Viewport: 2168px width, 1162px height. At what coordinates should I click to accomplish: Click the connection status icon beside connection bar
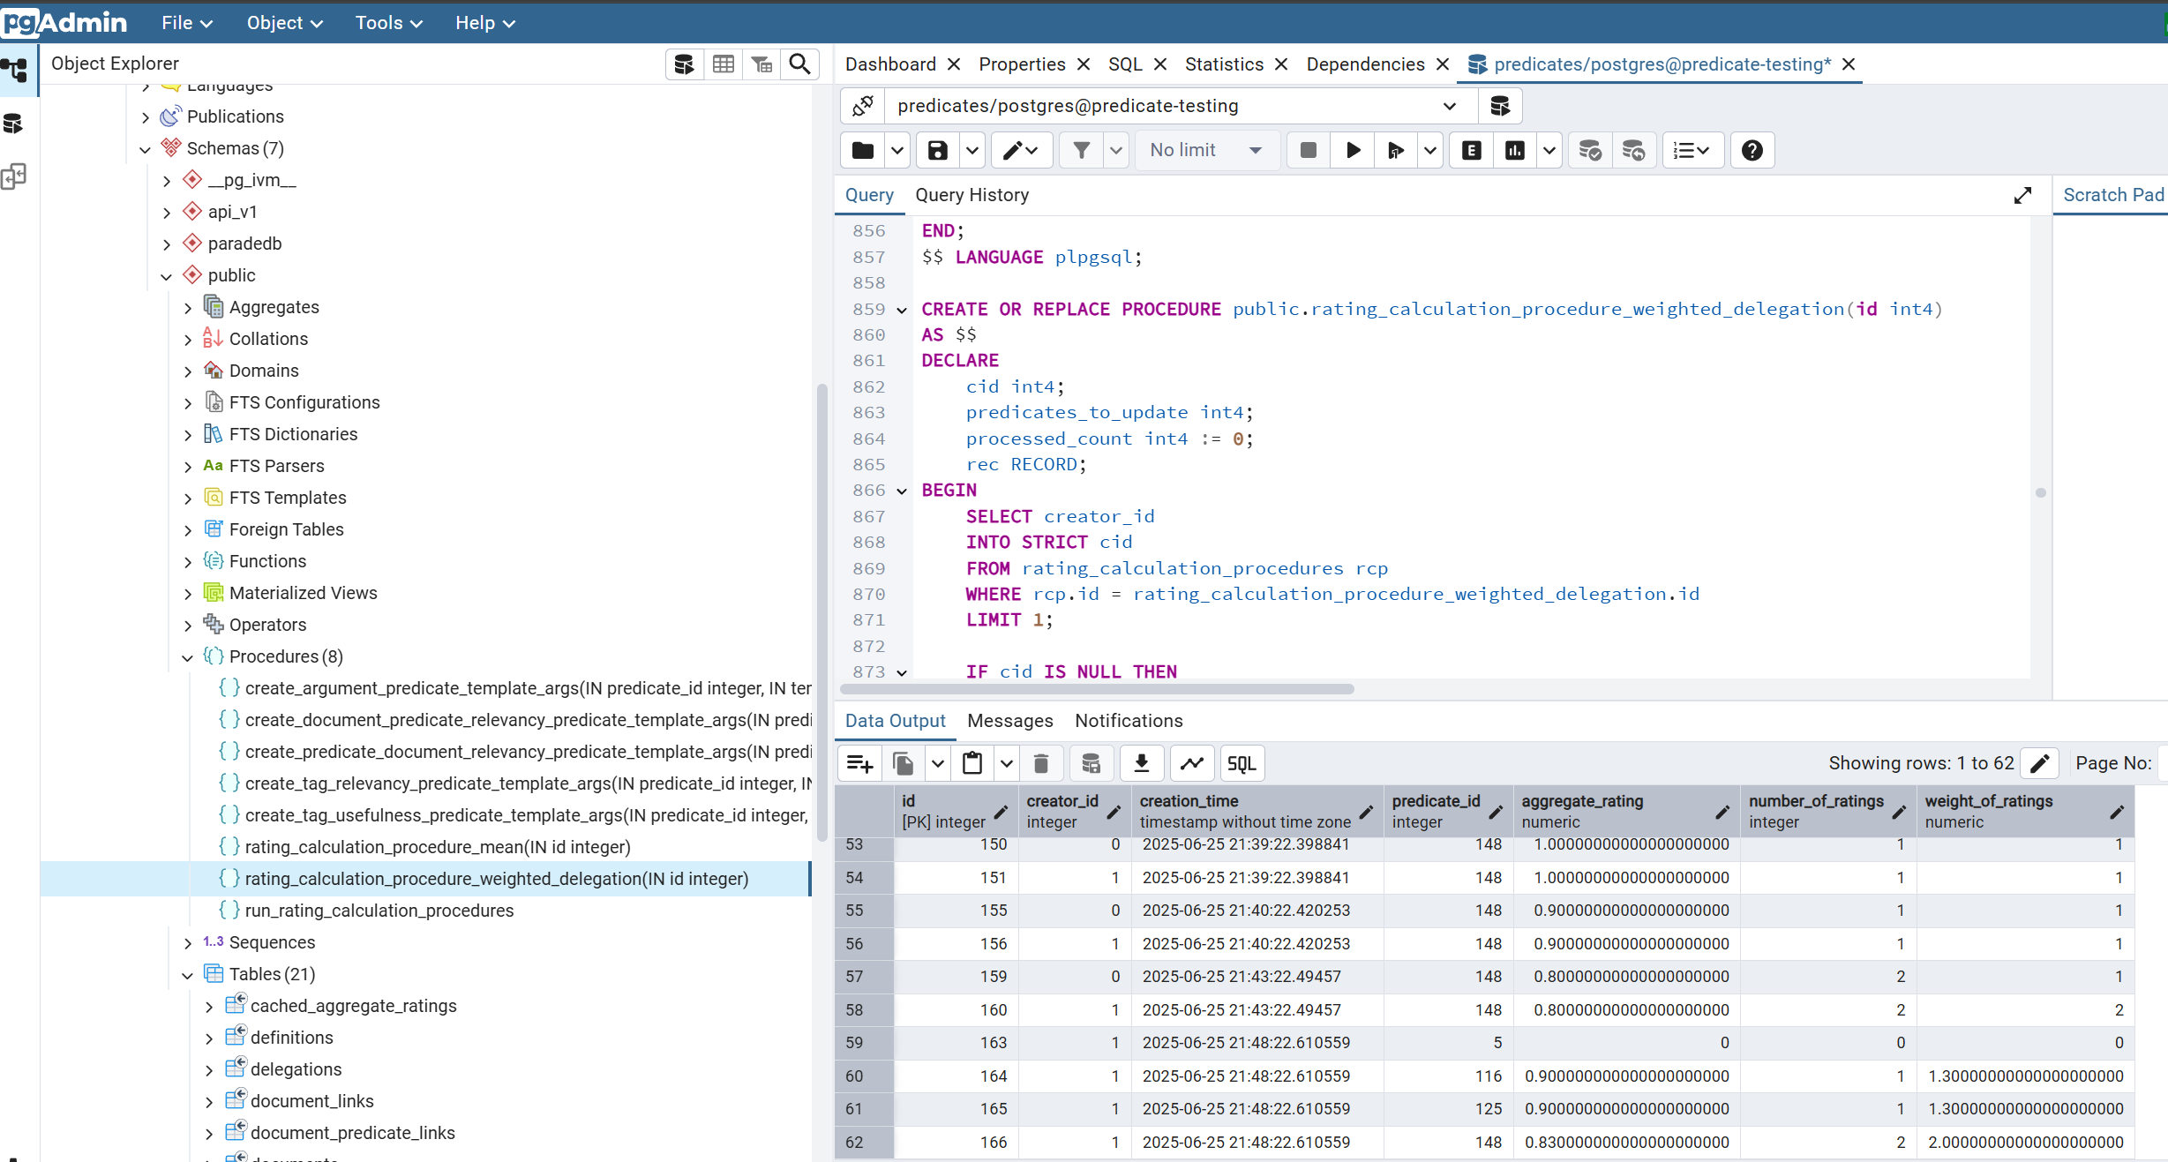(x=862, y=106)
